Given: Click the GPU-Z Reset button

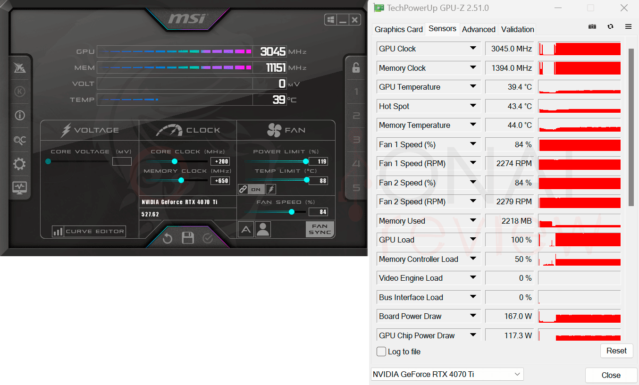Looking at the screenshot, I should (x=616, y=351).
